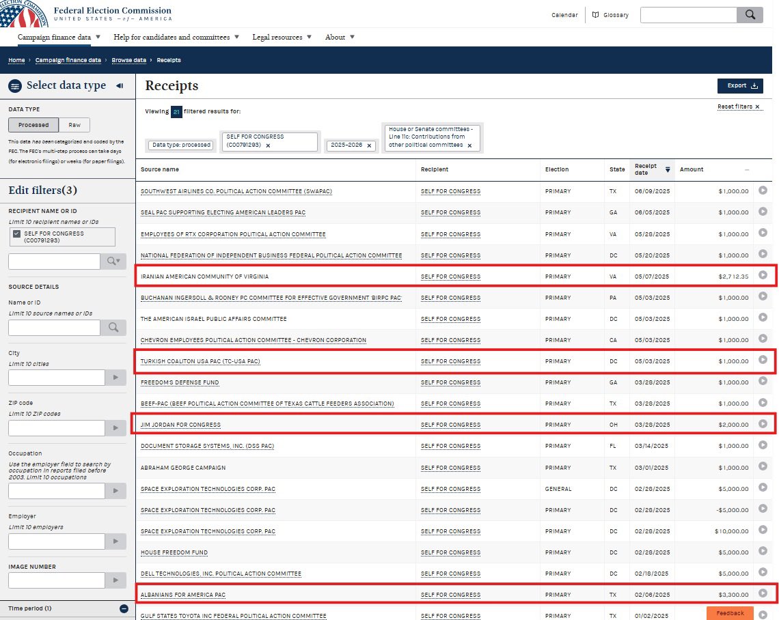The width and height of the screenshot is (779, 620).
Task: Open House Freedom Fund source link
Action: [x=174, y=552]
